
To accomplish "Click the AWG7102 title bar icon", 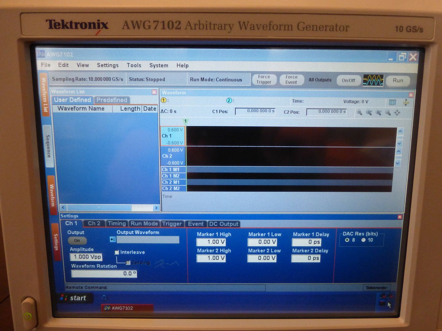I will click(41, 54).
